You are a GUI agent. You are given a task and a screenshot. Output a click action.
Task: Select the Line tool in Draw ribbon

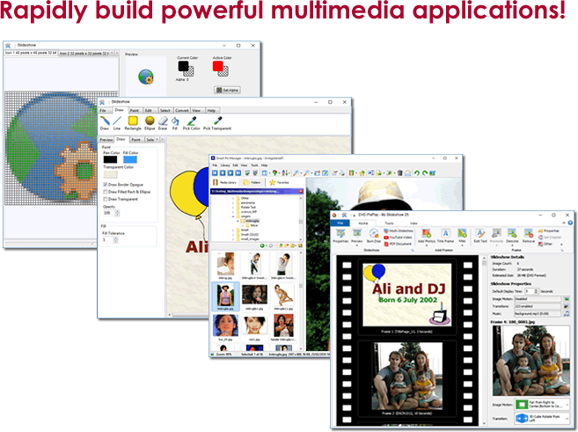pyautogui.click(x=117, y=123)
